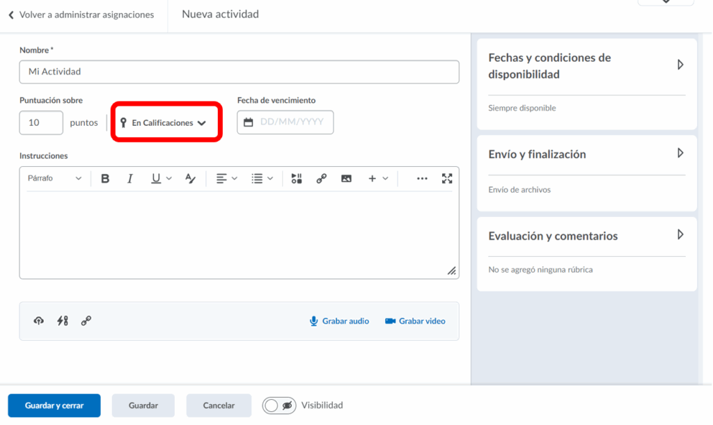This screenshot has height=425, width=713.
Task: Click the insert media (Insertar elementos) icon
Action: click(x=297, y=179)
